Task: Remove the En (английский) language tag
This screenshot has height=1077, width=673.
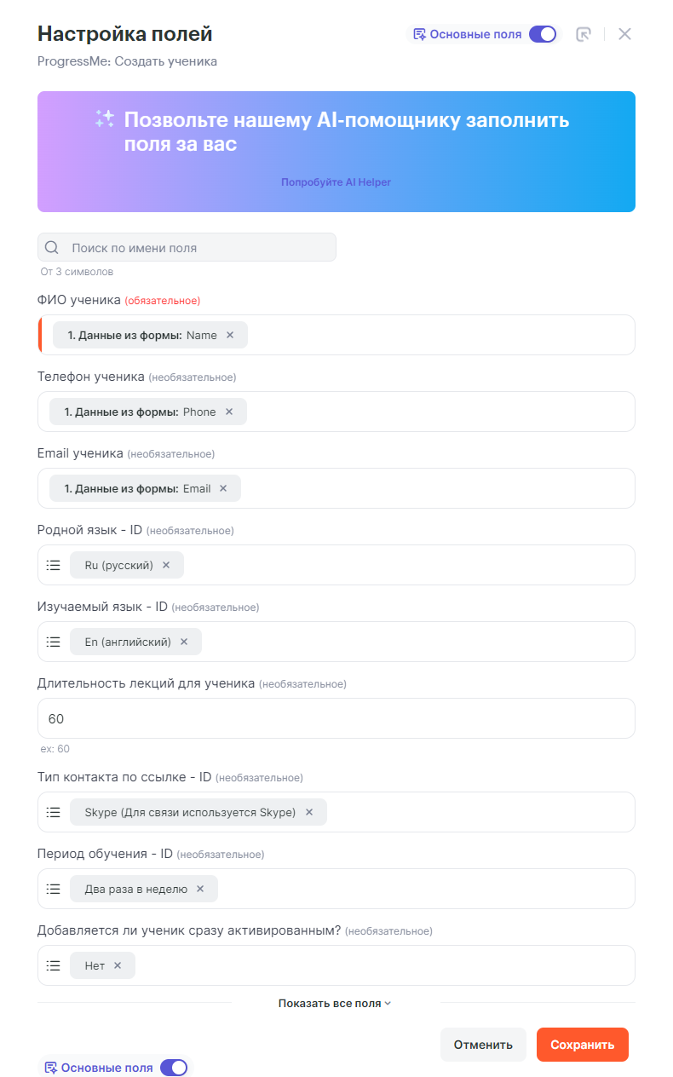Action: (184, 642)
